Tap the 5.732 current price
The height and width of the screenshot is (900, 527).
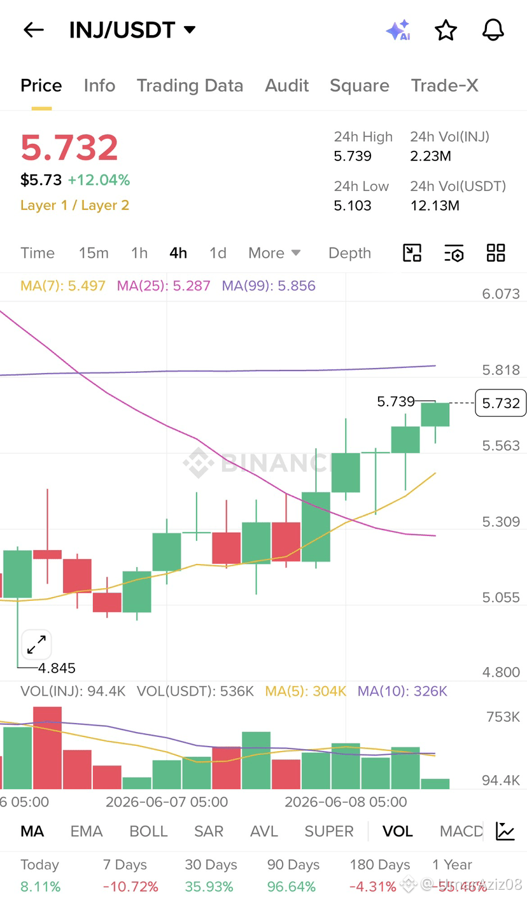tap(69, 148)
